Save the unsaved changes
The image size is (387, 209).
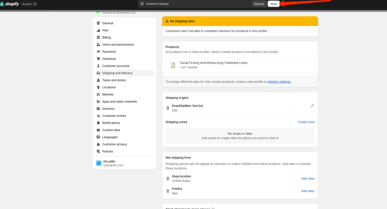coord(274,4)
